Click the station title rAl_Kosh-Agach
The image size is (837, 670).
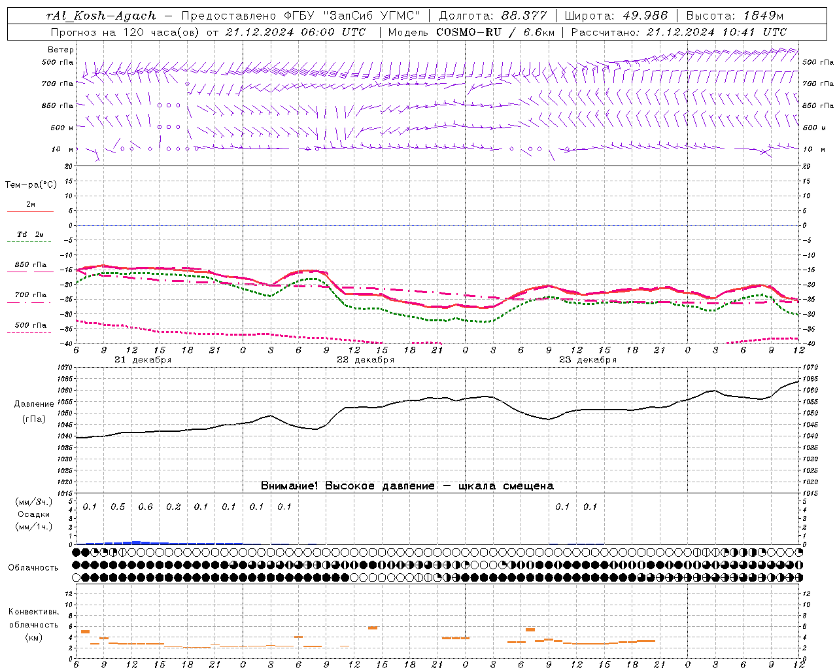click(x=101, y=16)
